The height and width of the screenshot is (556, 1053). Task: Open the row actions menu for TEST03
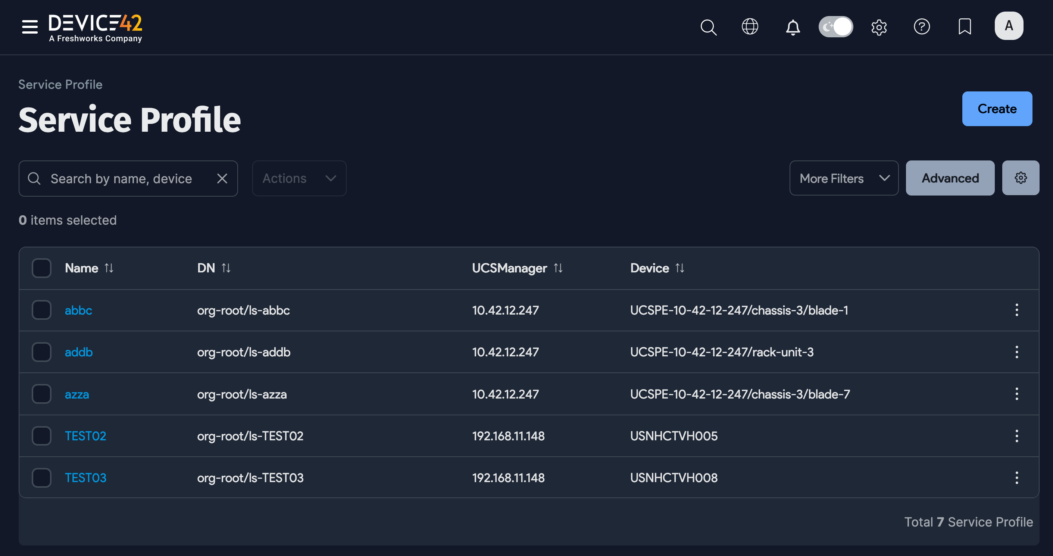coord(1017,478)
